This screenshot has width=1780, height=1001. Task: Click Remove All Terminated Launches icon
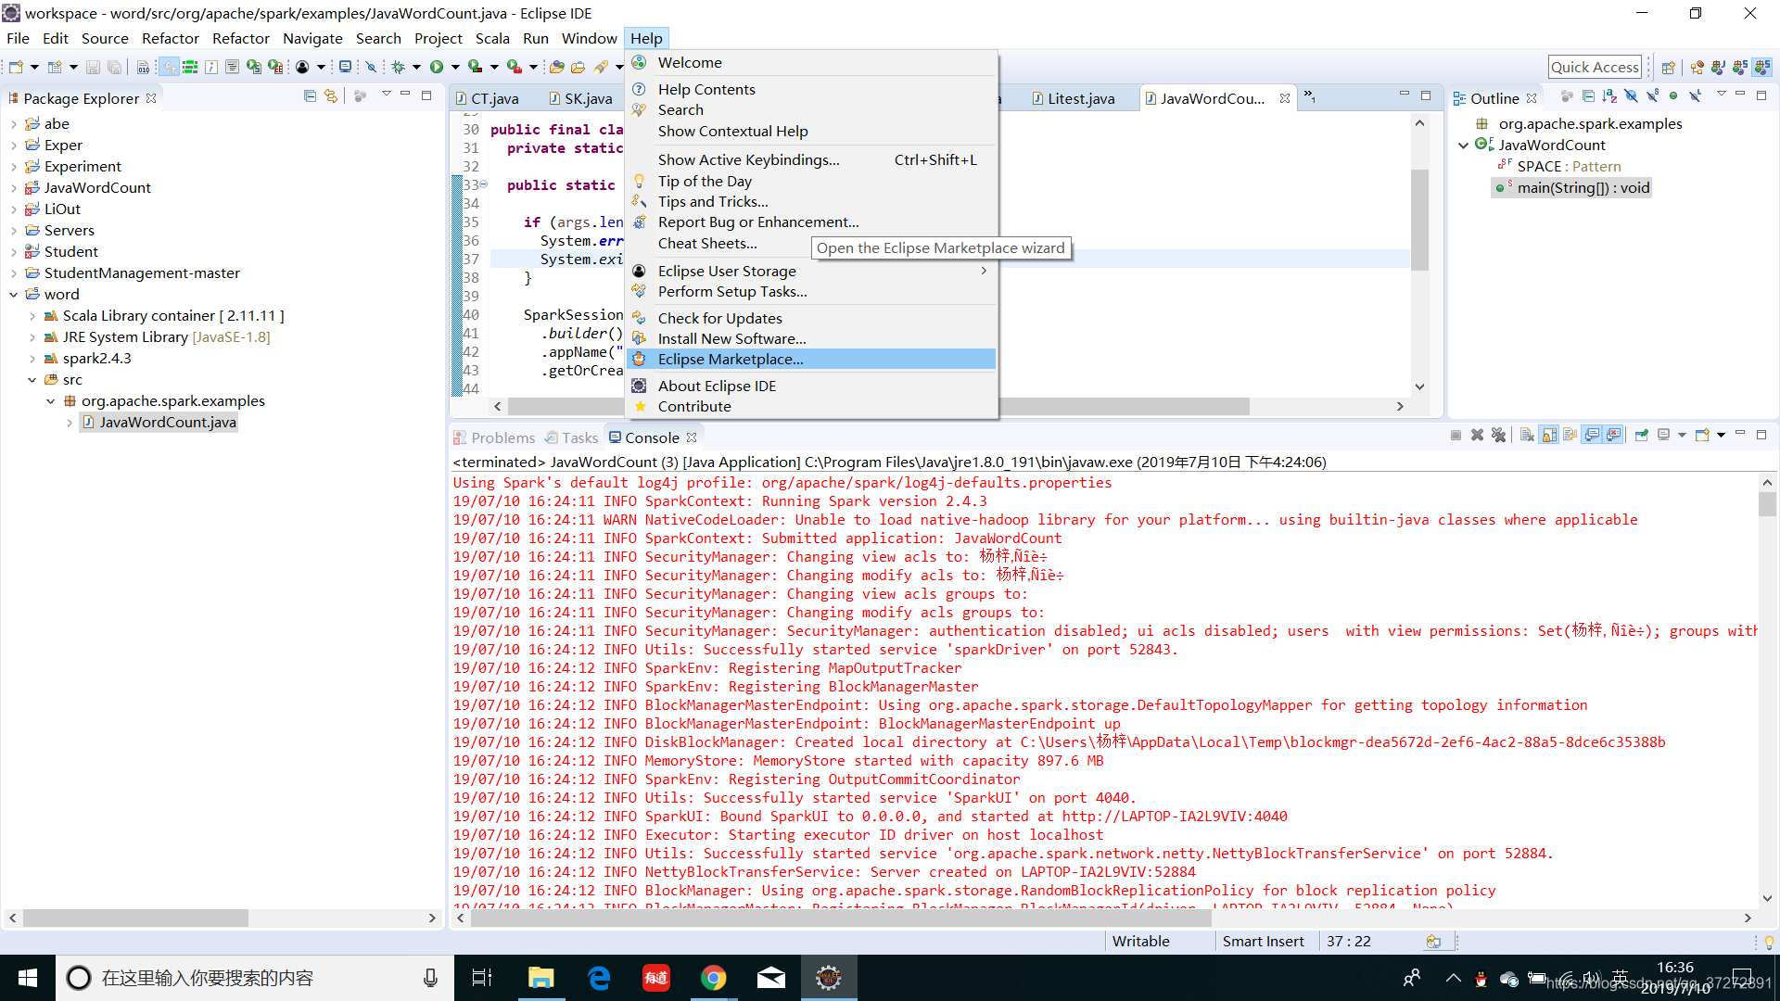(1498, 435)
